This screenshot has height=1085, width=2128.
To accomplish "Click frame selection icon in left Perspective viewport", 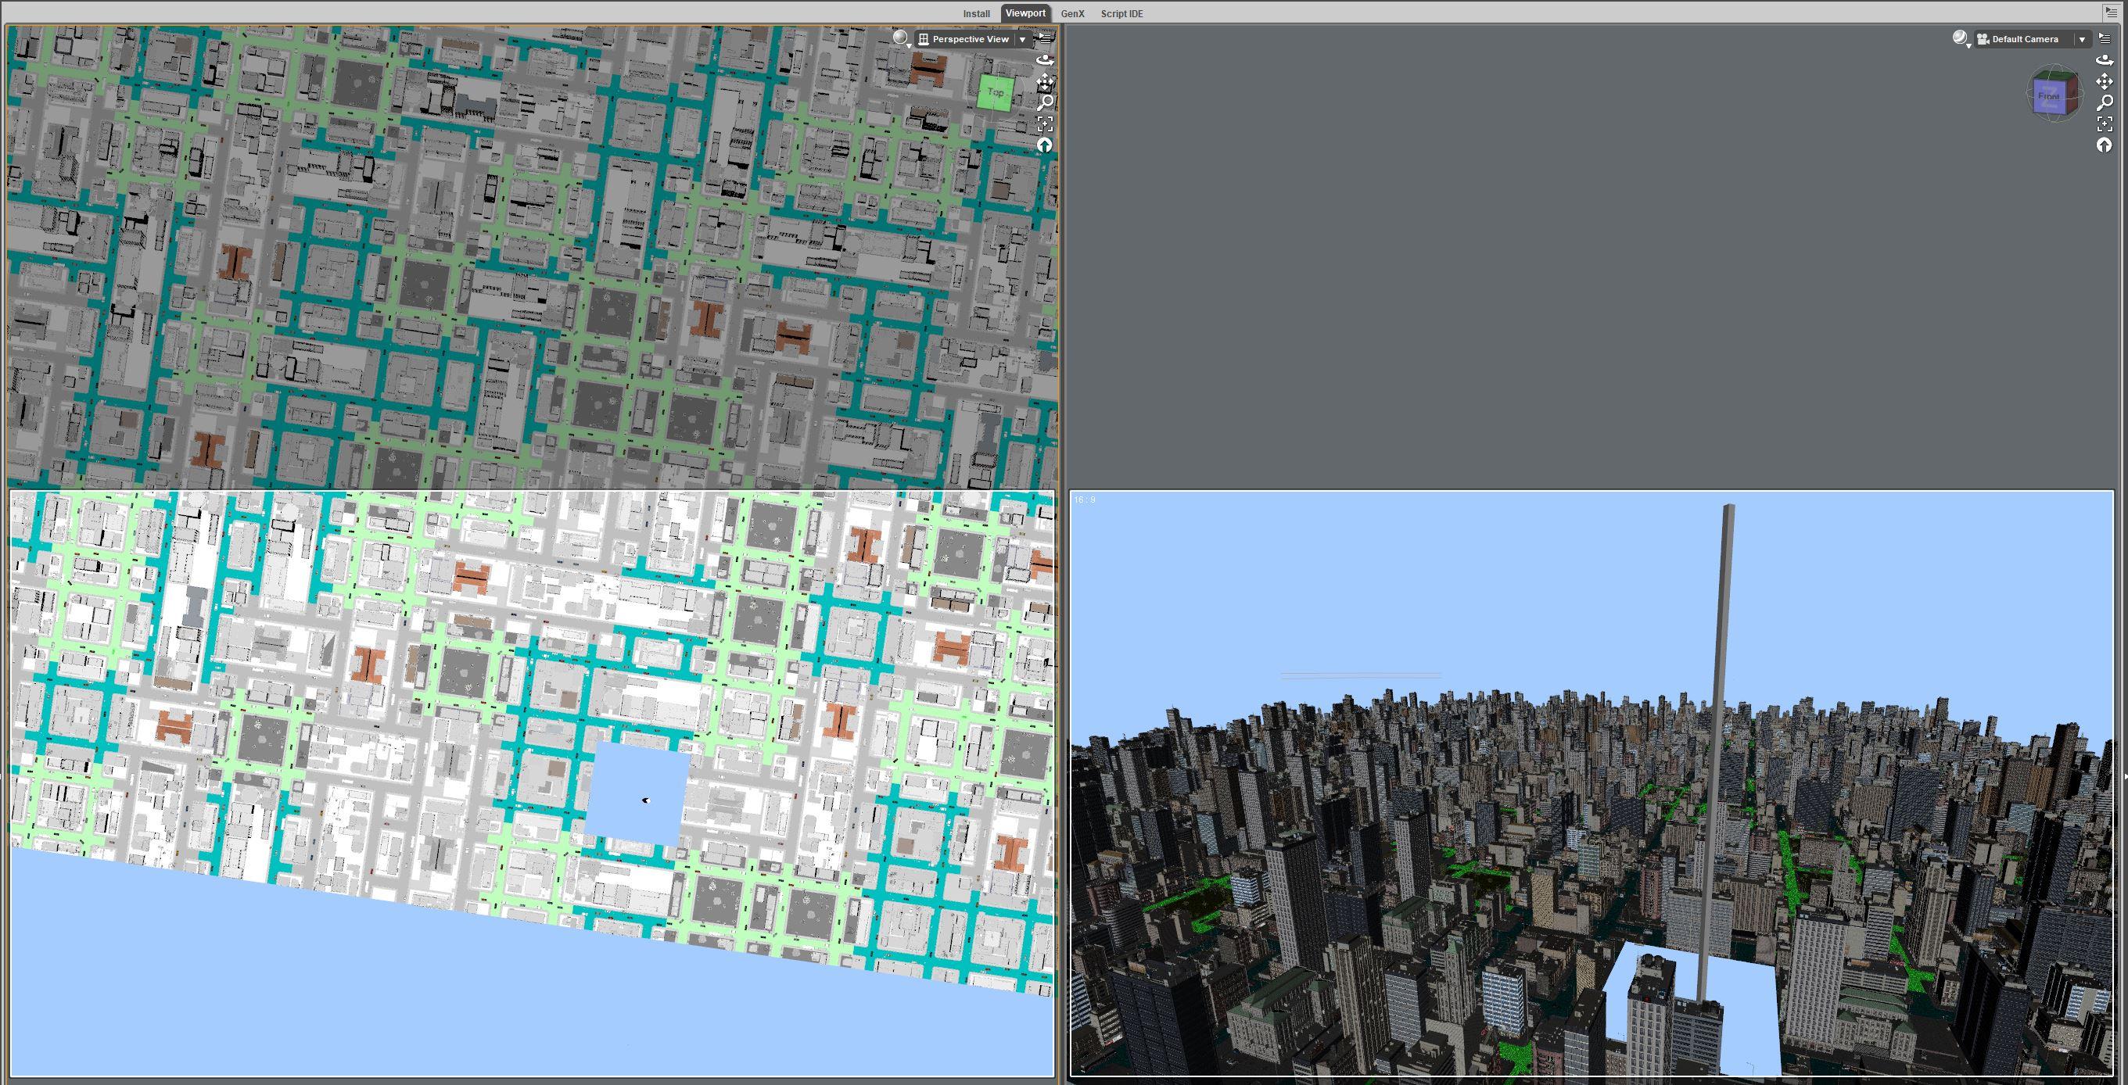I will click(x=1045, y=124).
